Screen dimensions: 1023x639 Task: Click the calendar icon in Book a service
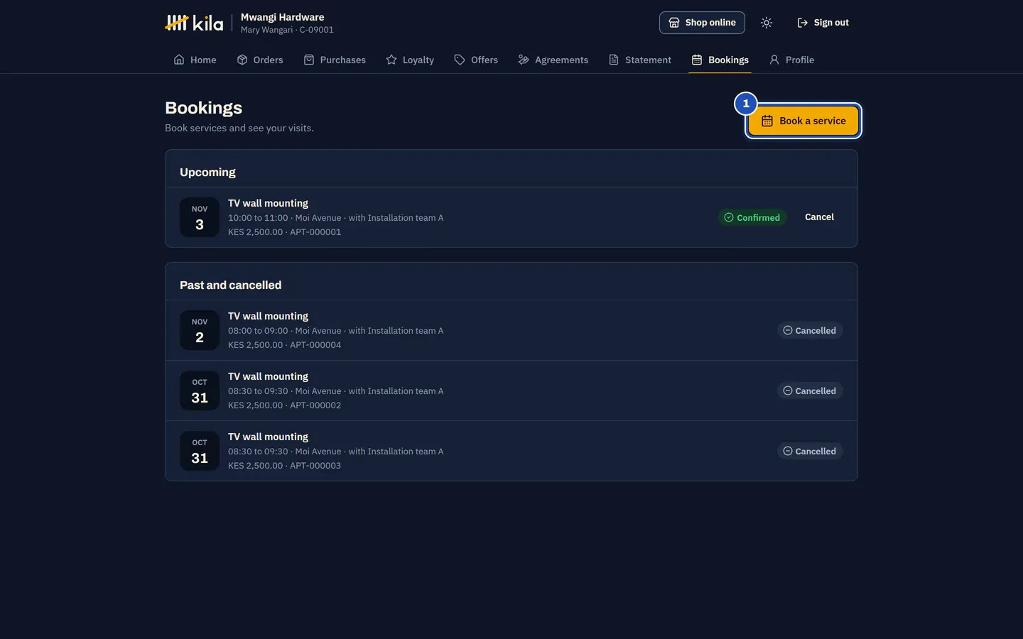tap(767, 121)
